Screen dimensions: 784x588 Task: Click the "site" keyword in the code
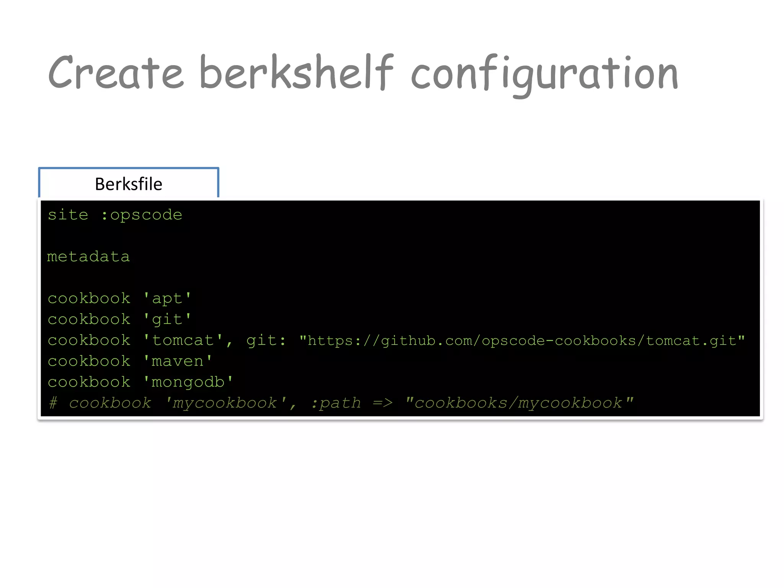coord(68,215)
